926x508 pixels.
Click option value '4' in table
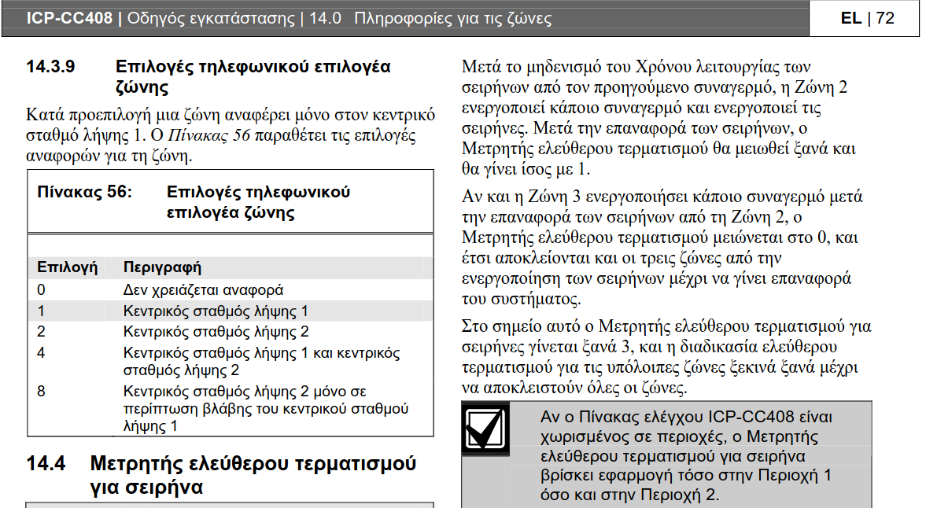[41, 353]
